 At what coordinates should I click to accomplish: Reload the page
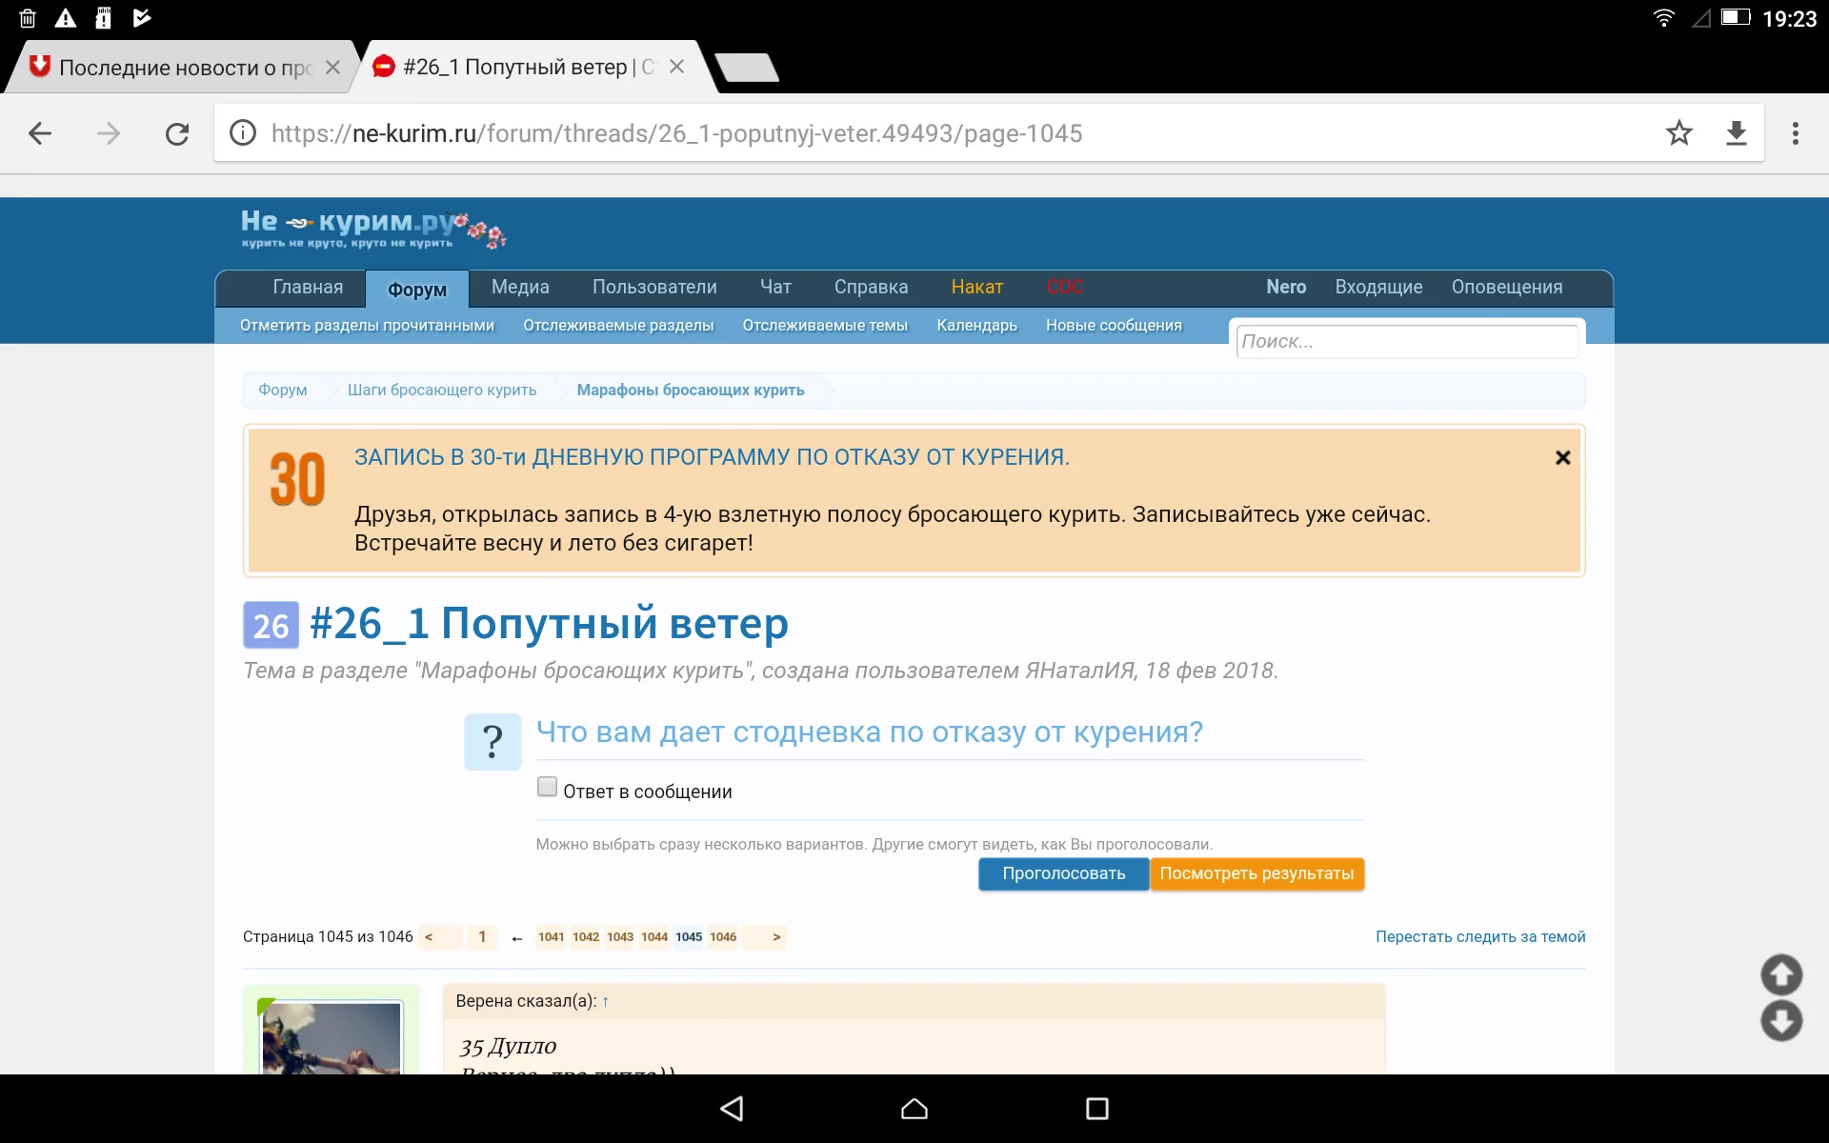pyautogui.click(x=178, y=133)
